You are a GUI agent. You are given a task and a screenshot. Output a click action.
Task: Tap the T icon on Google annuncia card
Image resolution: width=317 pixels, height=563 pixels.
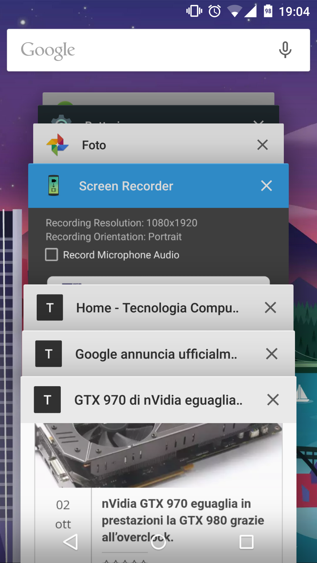[x=48, y=354]
